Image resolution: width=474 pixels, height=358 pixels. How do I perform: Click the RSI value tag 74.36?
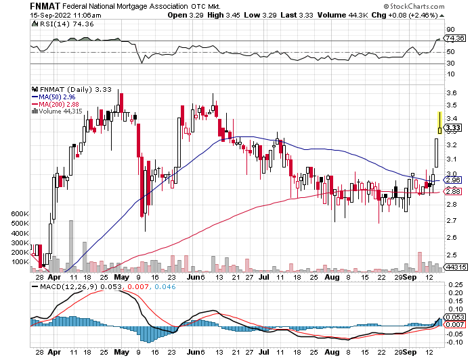(454, 39)
